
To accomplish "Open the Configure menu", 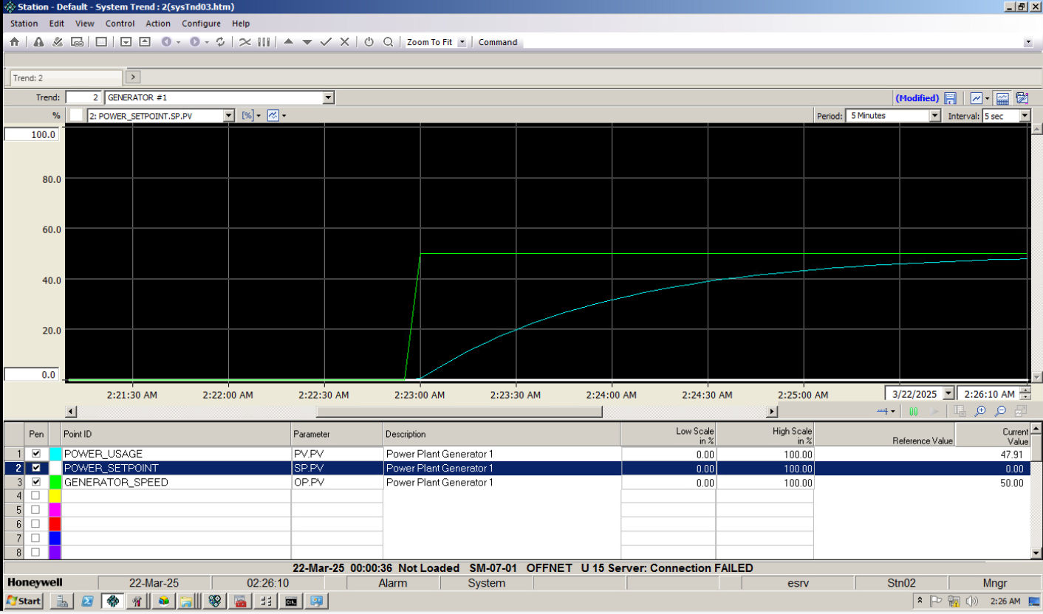I will 202,24.
